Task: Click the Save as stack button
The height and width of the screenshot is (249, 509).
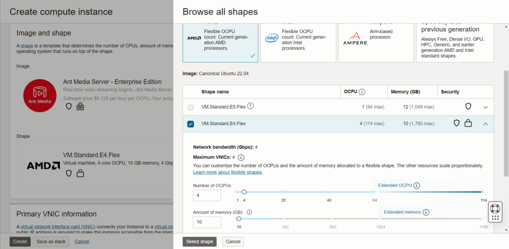Action: pos(51,242)
